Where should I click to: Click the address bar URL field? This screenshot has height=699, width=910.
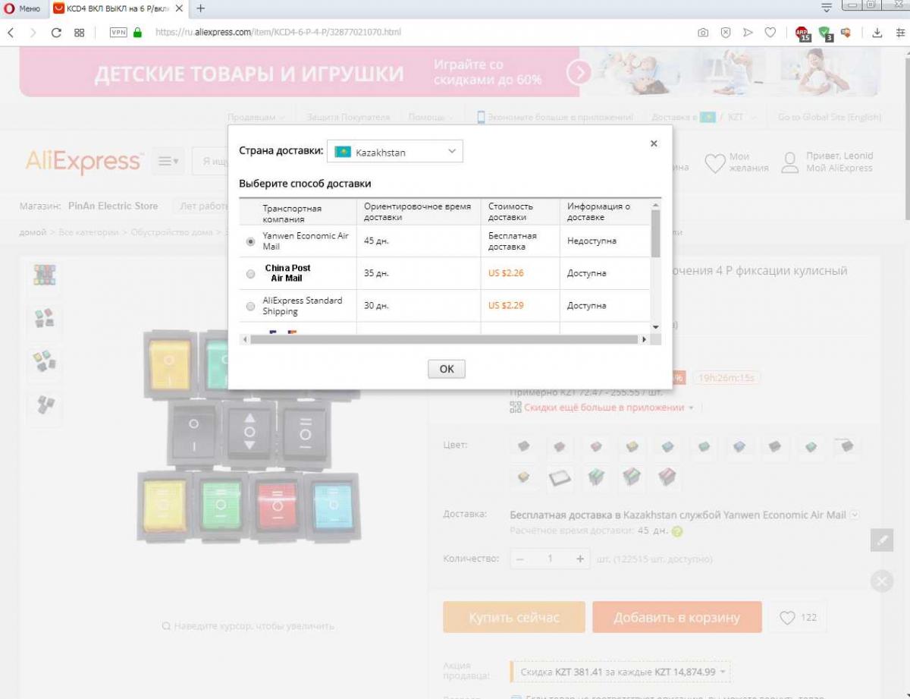click(x=379, y=33)
